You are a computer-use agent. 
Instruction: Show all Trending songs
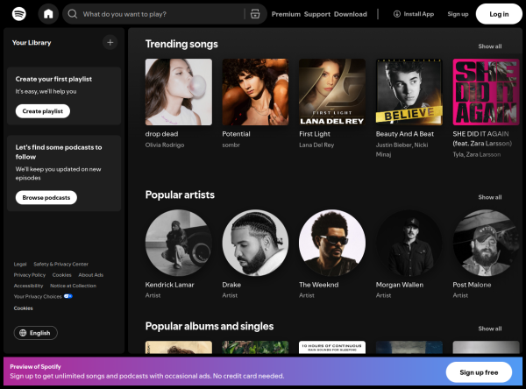coord(490,46)
